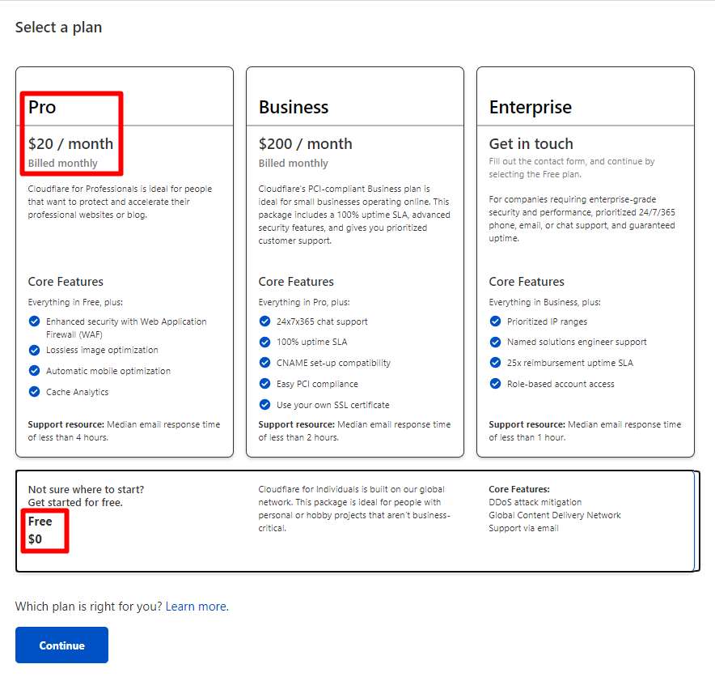Click "Everything in Business, plus:" text

tap(545, 302)
